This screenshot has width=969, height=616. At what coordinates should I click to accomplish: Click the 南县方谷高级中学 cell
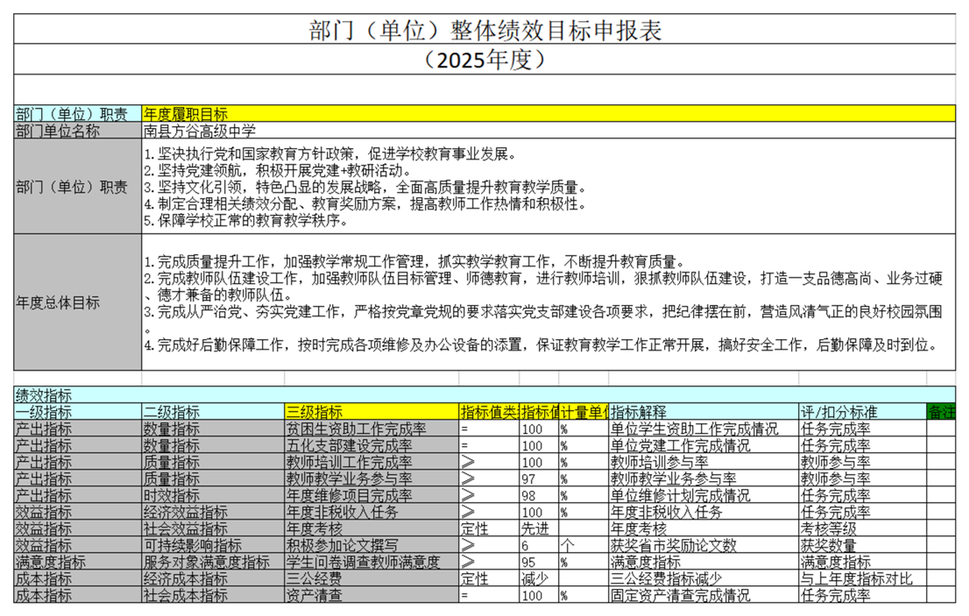coord(548,131)
